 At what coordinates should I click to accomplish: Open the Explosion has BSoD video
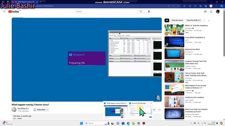(174, 54)
